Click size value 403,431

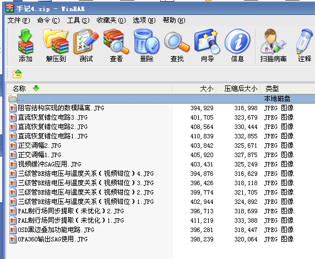click(202, 164)
